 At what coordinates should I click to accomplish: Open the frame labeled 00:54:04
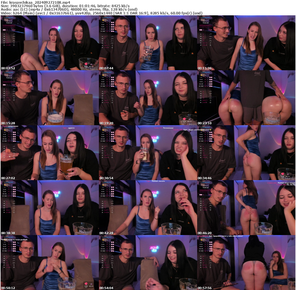coord(148,263)
